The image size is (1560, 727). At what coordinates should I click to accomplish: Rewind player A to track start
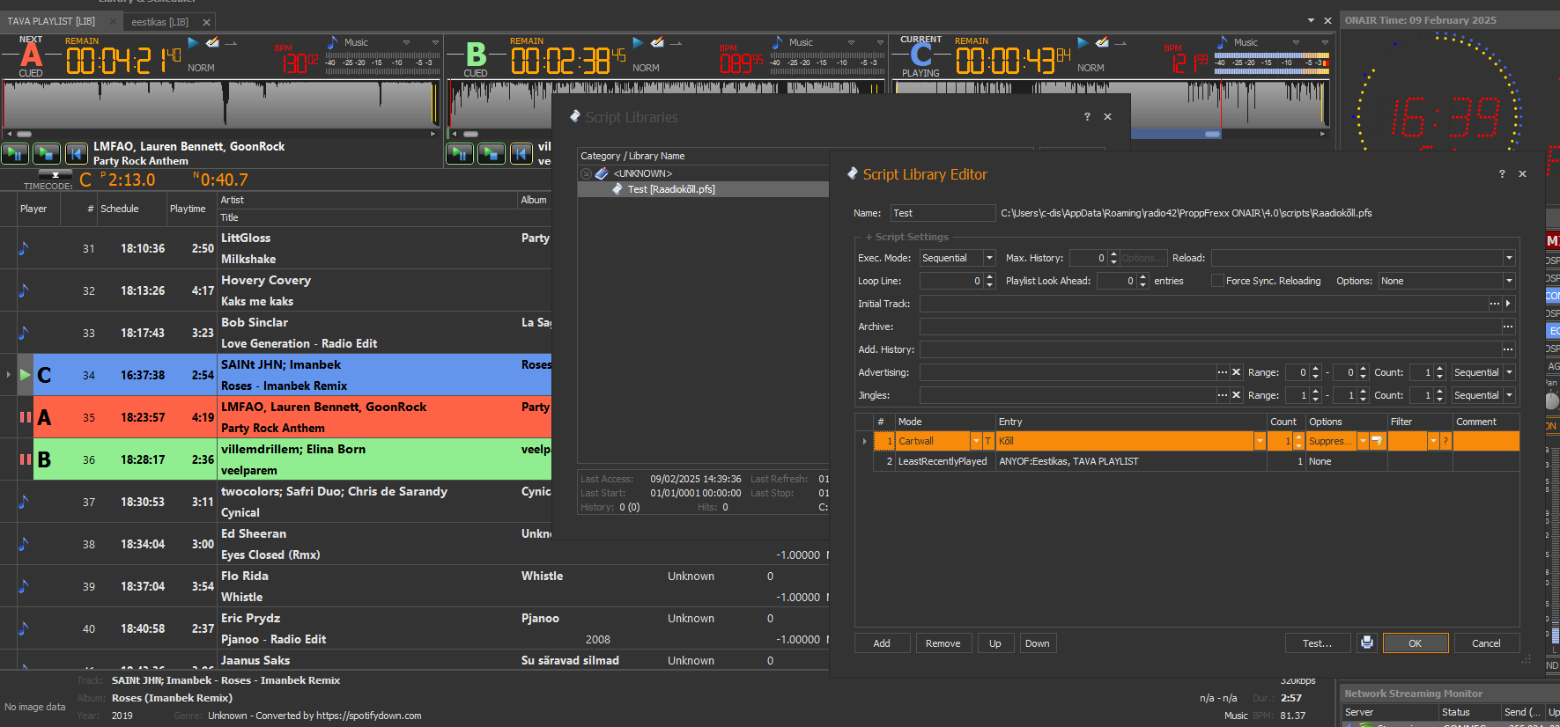(x=77, y=154)
